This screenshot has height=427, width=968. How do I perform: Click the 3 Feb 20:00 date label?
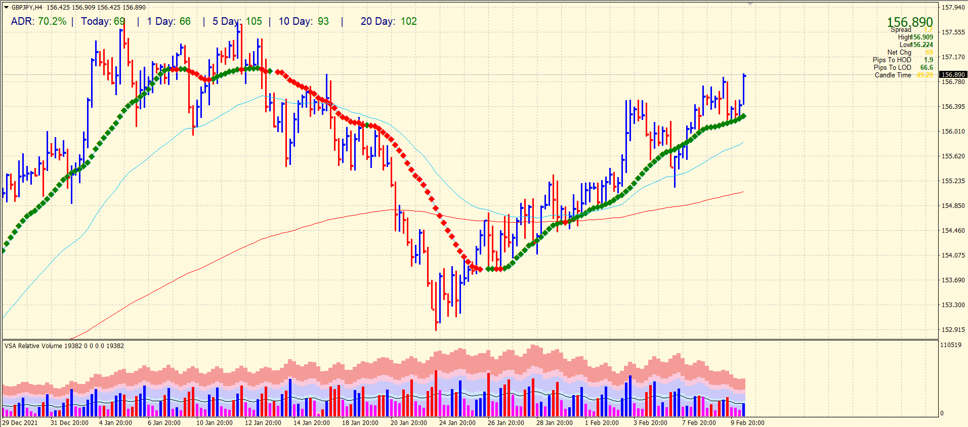coord(650,423)
